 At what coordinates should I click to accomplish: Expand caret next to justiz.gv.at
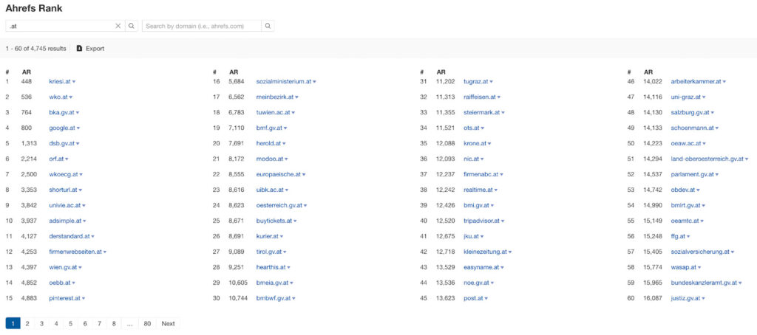tap(704, 299)
